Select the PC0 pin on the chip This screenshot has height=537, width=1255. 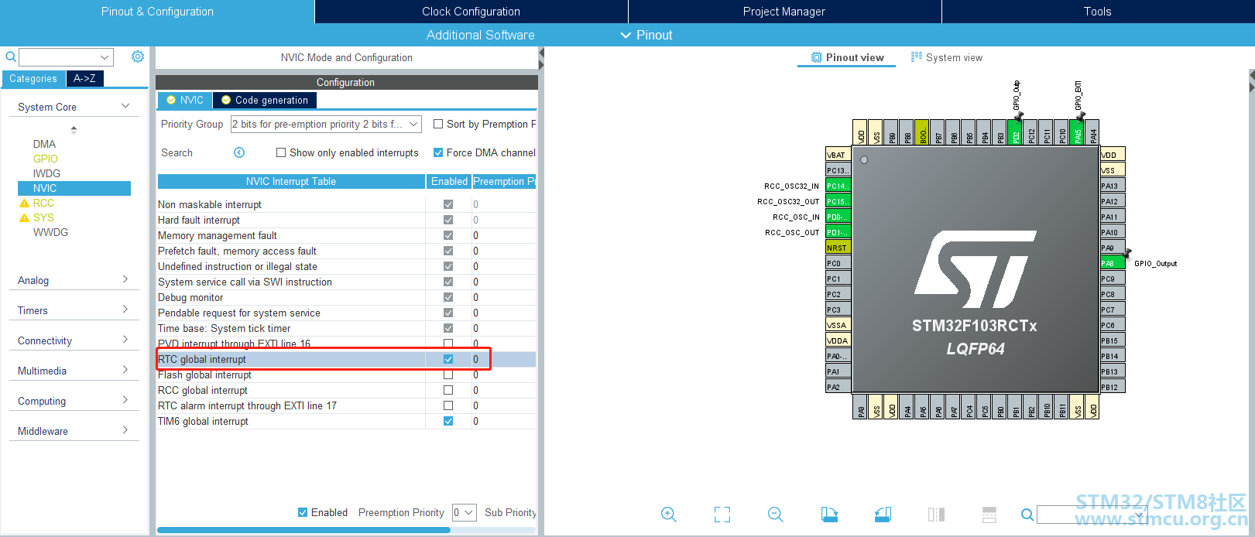coord(838,263)
